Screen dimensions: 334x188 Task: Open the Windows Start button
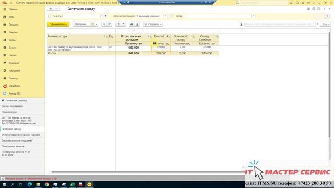[4, 184]
